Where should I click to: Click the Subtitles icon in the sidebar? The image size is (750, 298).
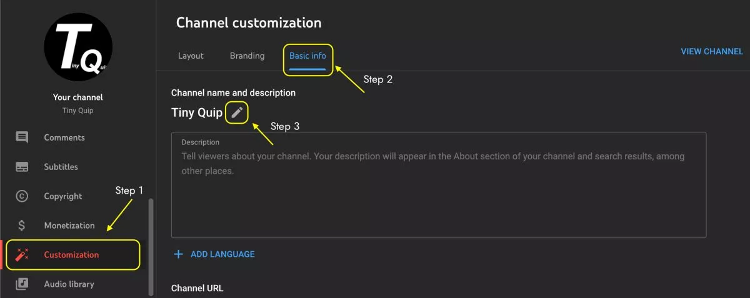click(22, 167)
